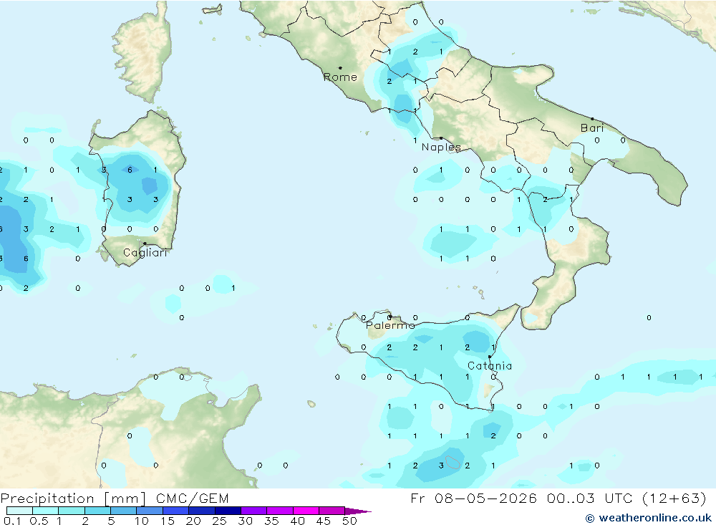This screenshot has height=525, width=716.
Task: Click the Rome city dot marker
Action: tap(340, 68)
